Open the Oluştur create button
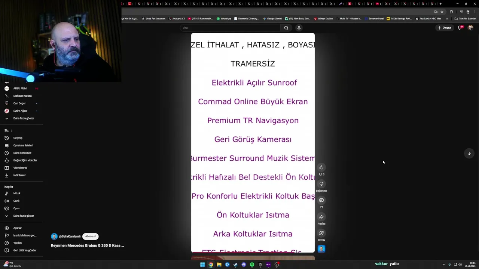 point(445,28)
